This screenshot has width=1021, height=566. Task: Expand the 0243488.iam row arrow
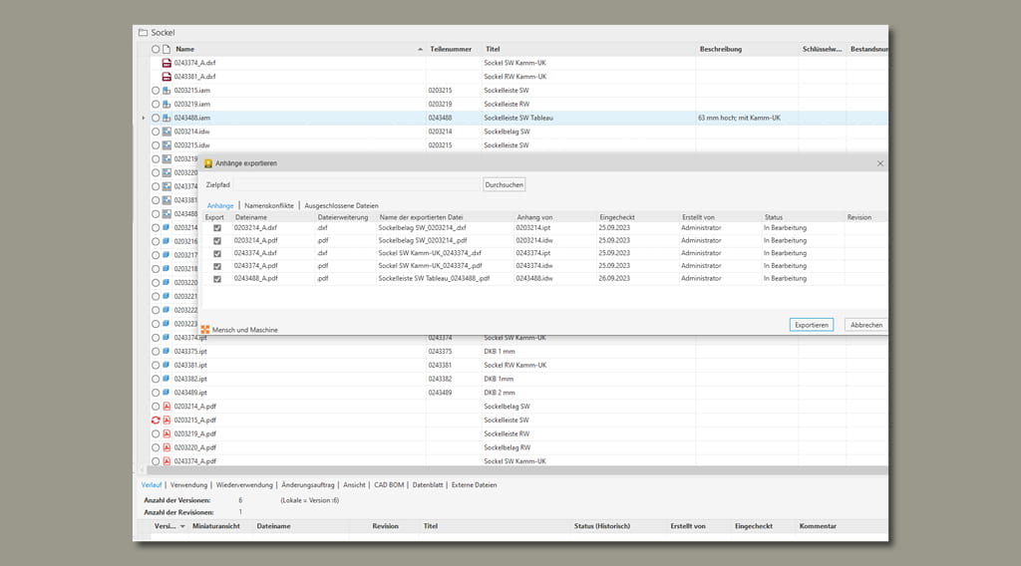[x=144, y=118]
